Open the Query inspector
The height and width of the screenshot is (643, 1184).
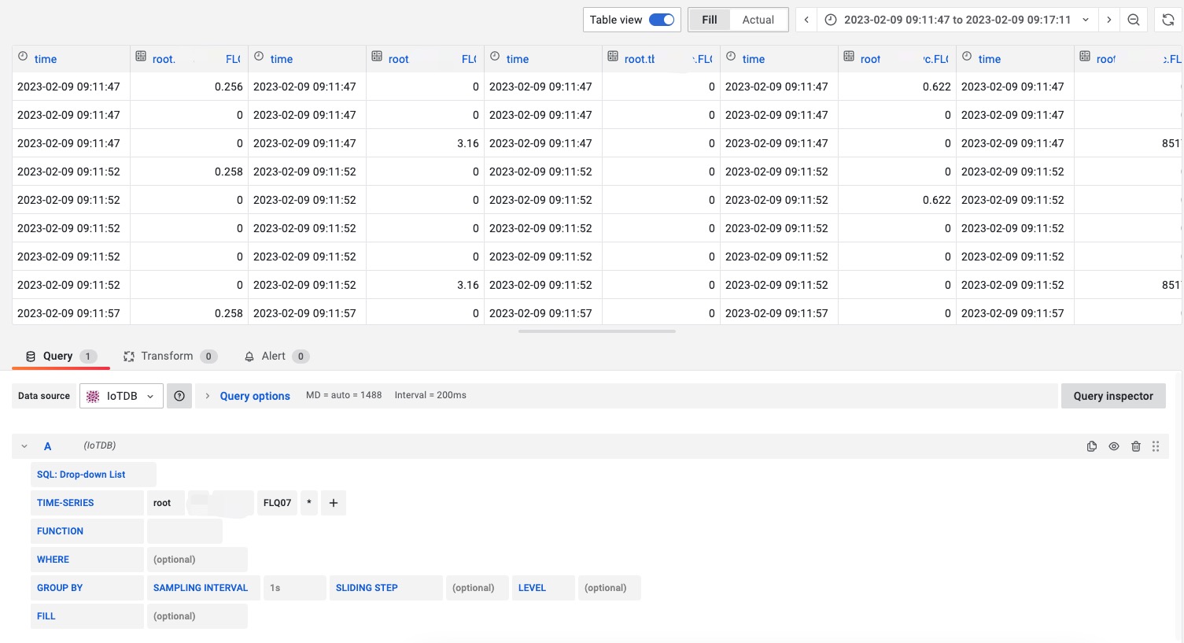click(x=1113, y=395)
